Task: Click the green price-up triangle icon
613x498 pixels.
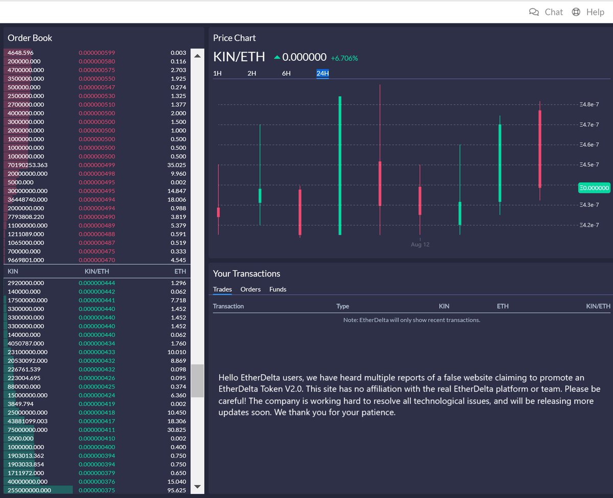Action: click(x=277, y=57)
